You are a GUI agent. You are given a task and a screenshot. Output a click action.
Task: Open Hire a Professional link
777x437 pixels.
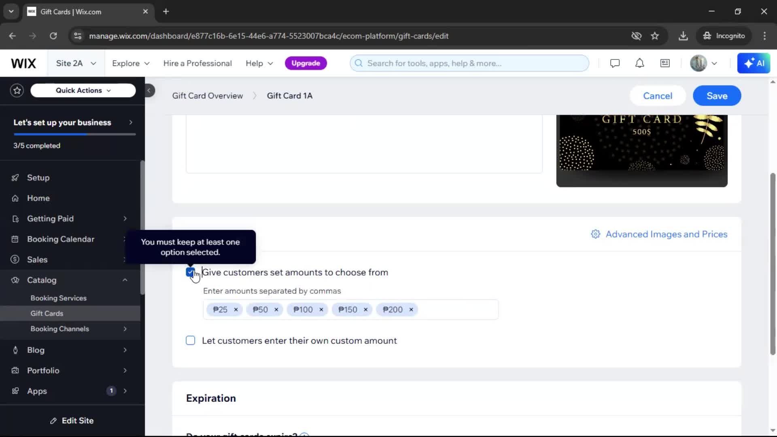coord(197,64)
